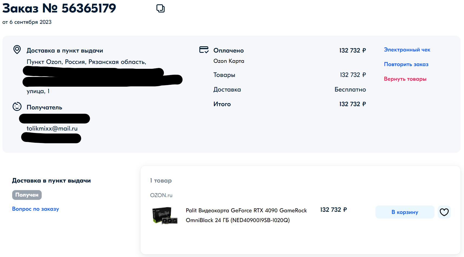Open Вопрос по заказу link

(35, 209)
